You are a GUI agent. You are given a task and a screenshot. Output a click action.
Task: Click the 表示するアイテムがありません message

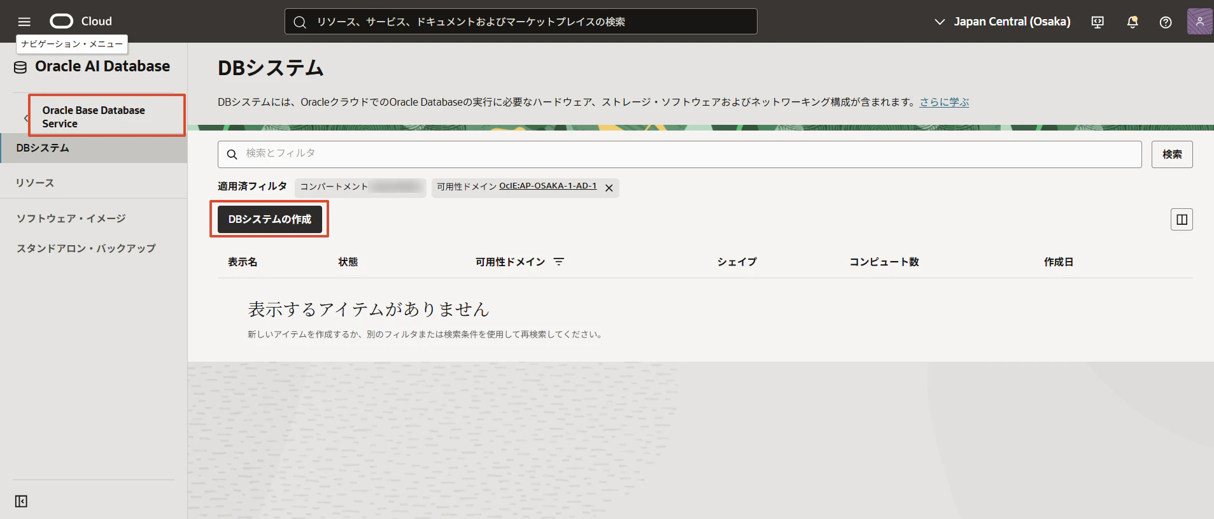[x=369, y=309]
